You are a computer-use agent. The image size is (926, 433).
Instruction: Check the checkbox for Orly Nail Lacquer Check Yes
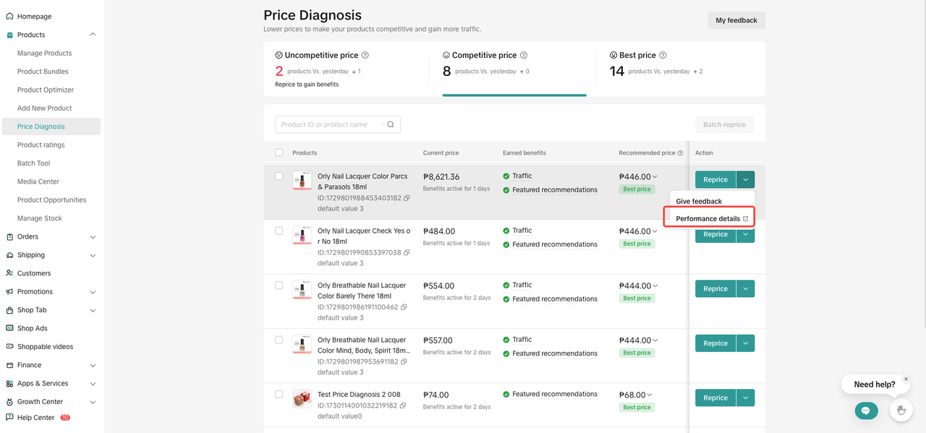pyautogui.click(x=279, y=231)
